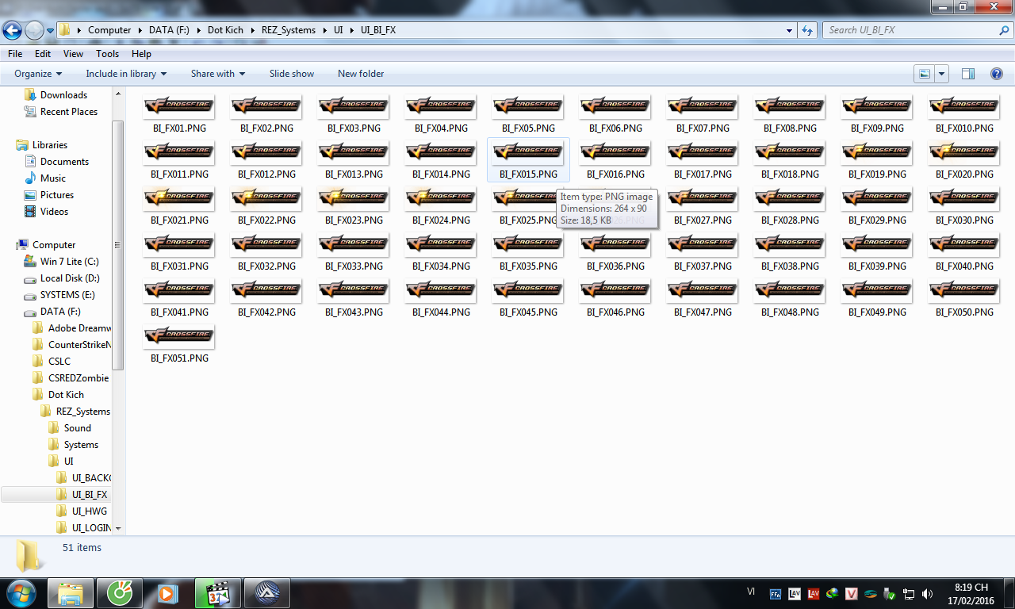Select Recent Places in the navigation pane

[61, 112]
